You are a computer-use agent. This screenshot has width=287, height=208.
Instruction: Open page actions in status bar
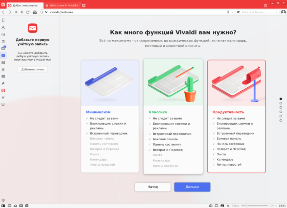point(228,205)
